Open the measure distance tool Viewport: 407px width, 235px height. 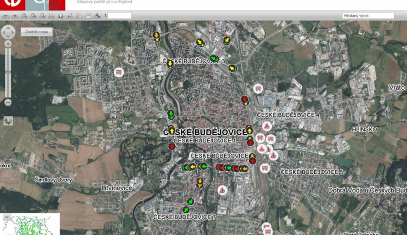coord(69,16)
